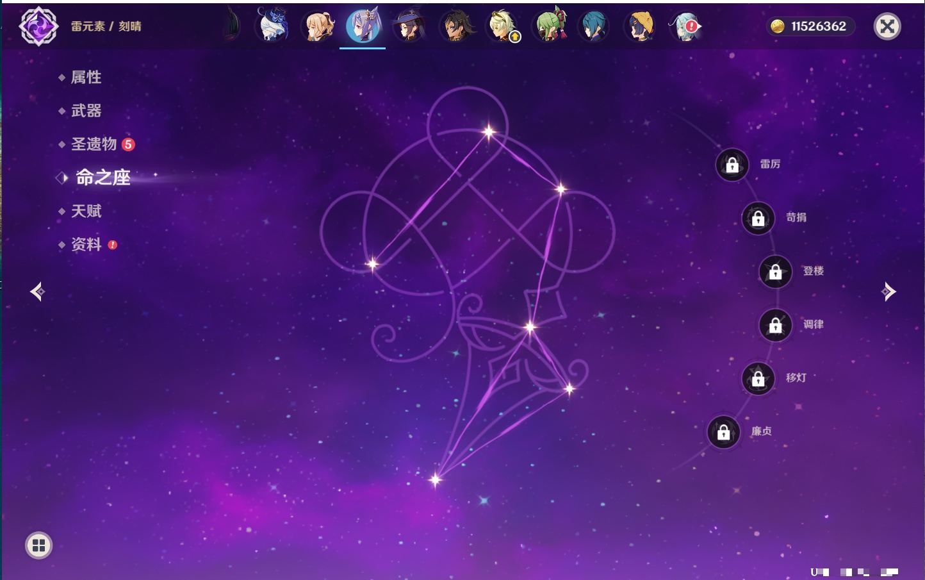This screenshot has width=925, height=580.
Task: Click the 雷厉 constellation label
Action: tap(770, 164)
